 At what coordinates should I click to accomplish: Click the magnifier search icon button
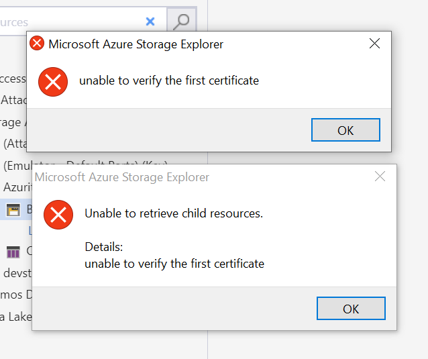pyautogui.click(x=182, y=21)
